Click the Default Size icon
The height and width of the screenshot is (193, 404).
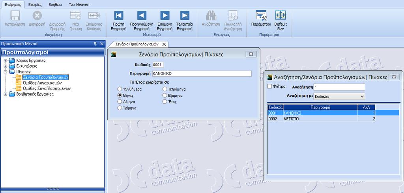[281, 15]
